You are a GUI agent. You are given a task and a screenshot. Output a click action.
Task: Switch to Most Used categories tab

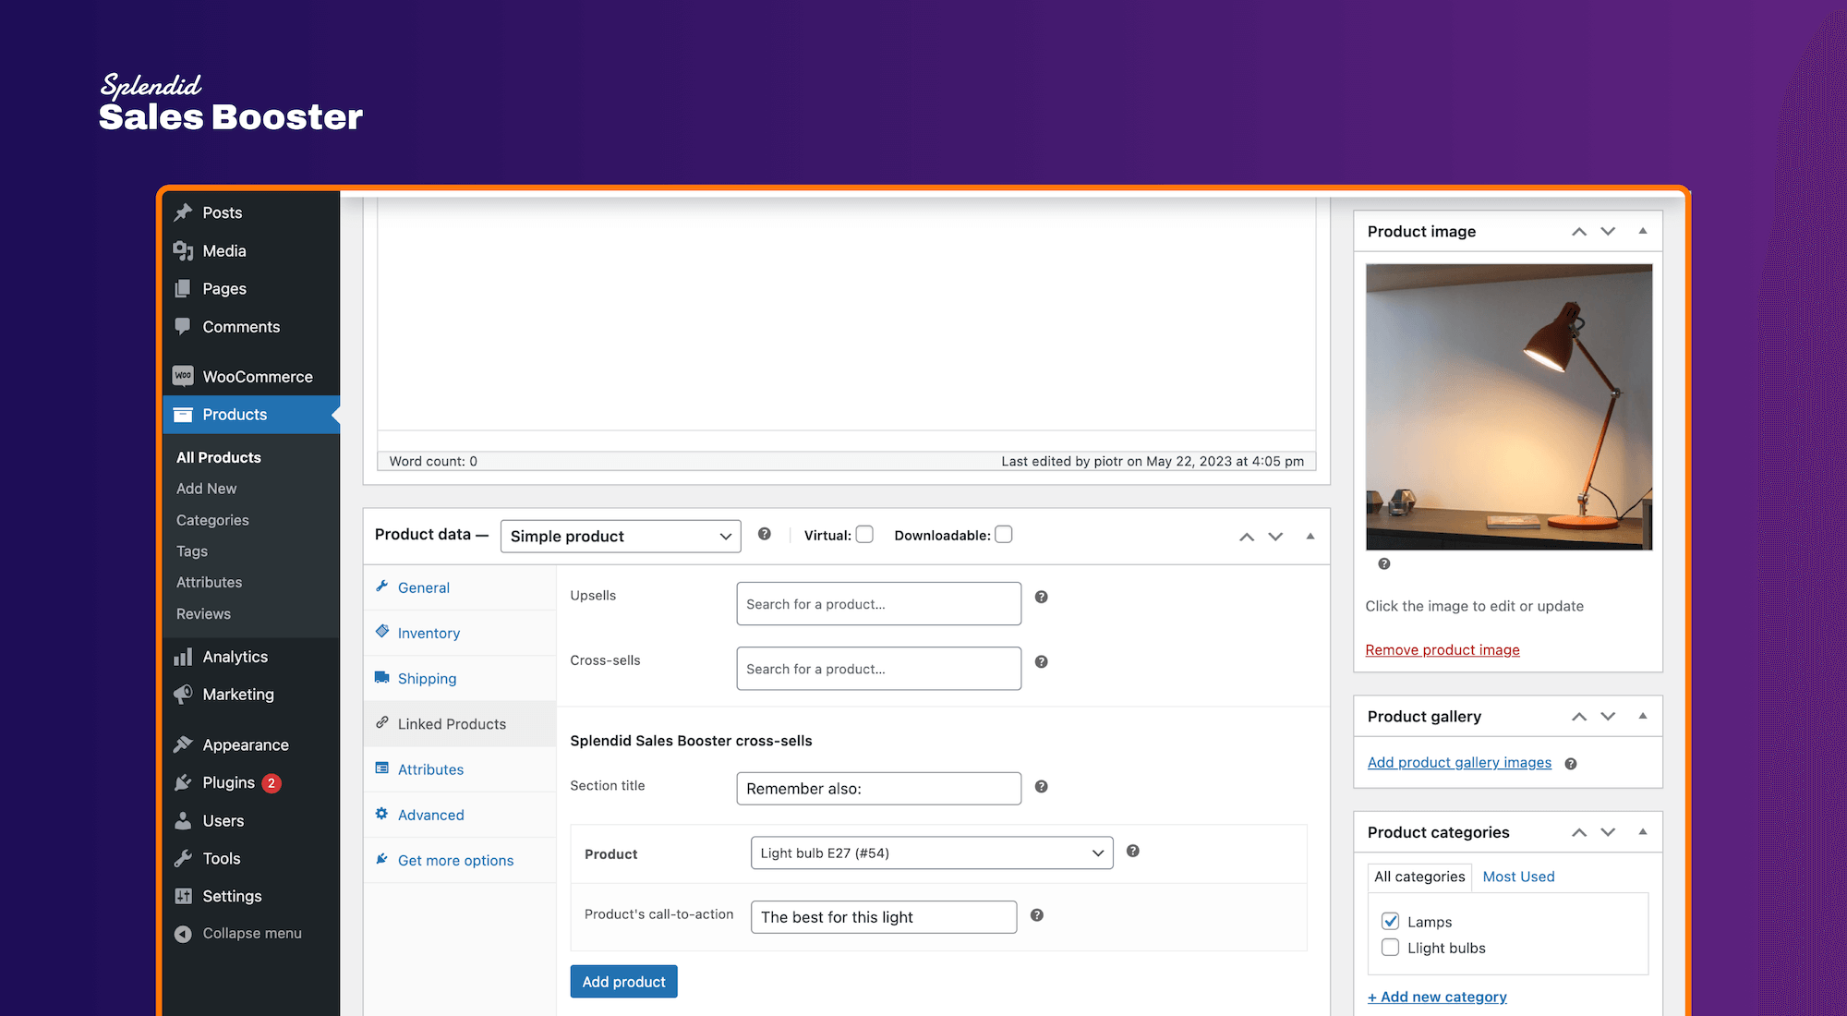click(1518, 877)
